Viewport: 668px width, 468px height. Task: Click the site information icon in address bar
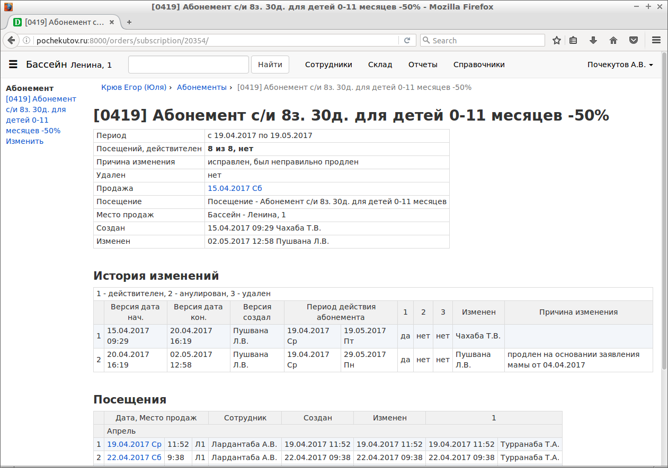click(x=28, y=40)
